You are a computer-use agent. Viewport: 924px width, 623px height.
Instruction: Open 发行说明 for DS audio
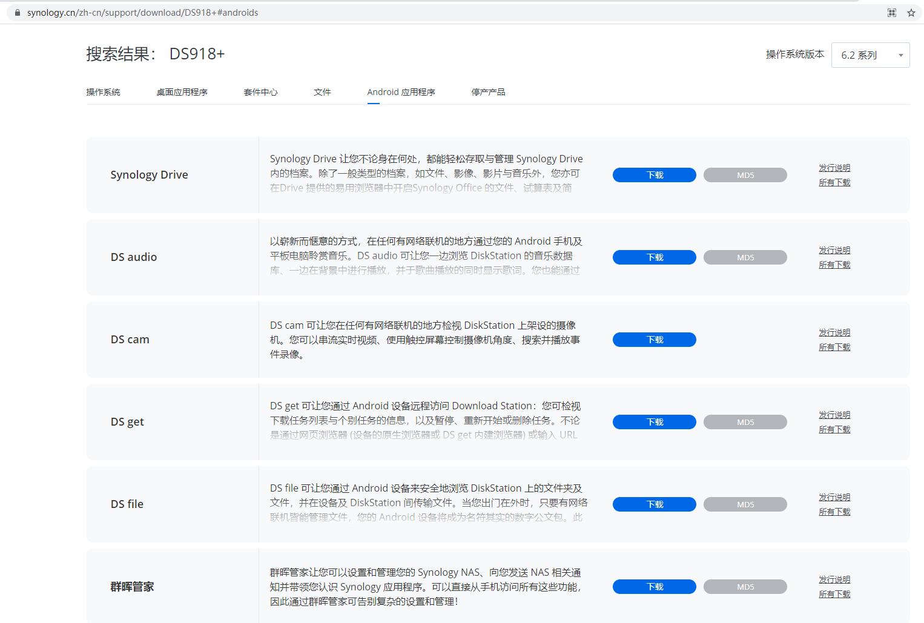coord(834,250)
